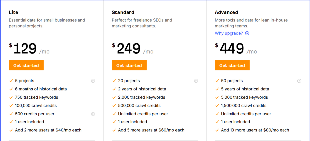Click the checkmark beside 750 tracked keywords
This screenshot has height=141, width=310.
click(11, 97)
